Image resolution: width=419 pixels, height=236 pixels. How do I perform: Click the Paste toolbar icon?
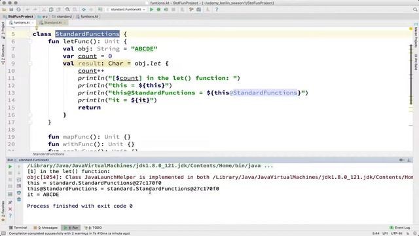click(x=58, y=9)
